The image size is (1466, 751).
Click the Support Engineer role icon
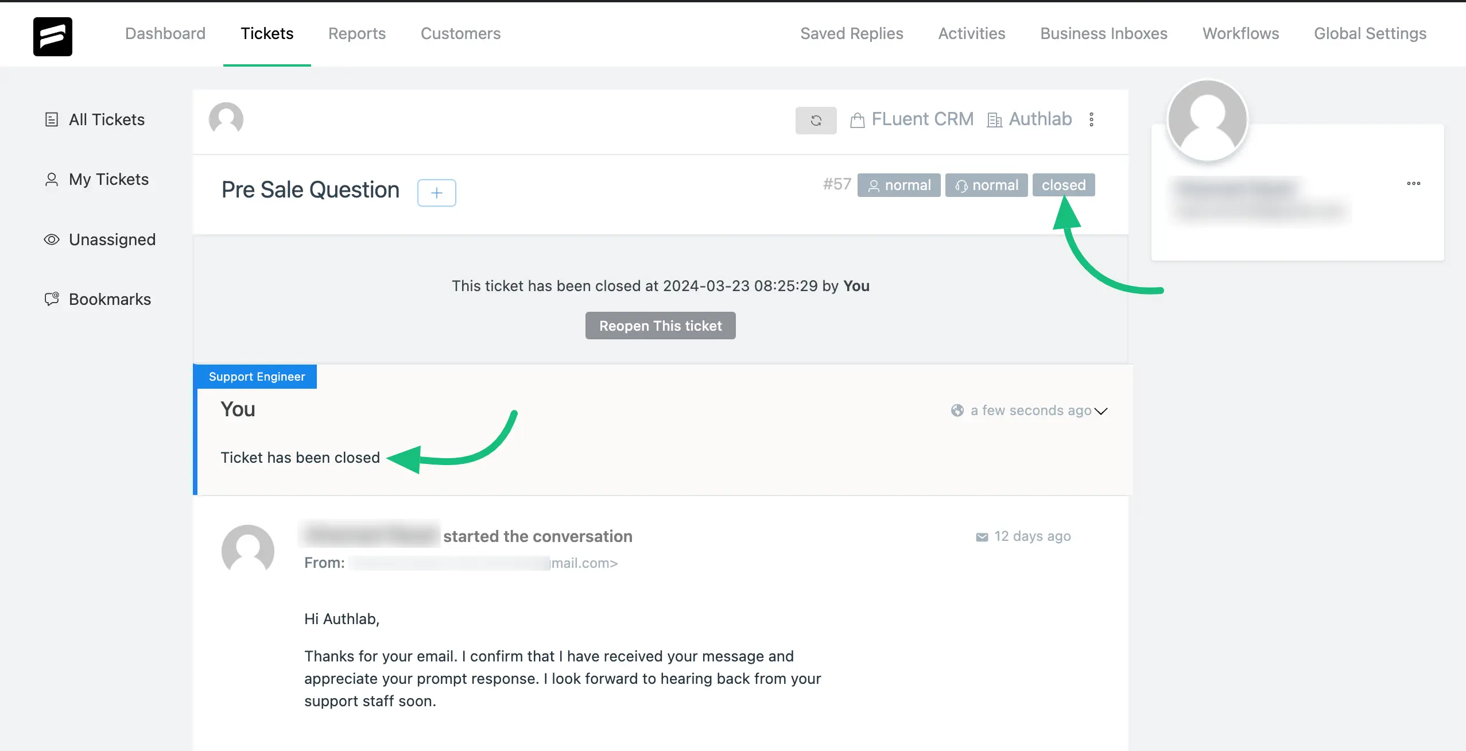257,375
